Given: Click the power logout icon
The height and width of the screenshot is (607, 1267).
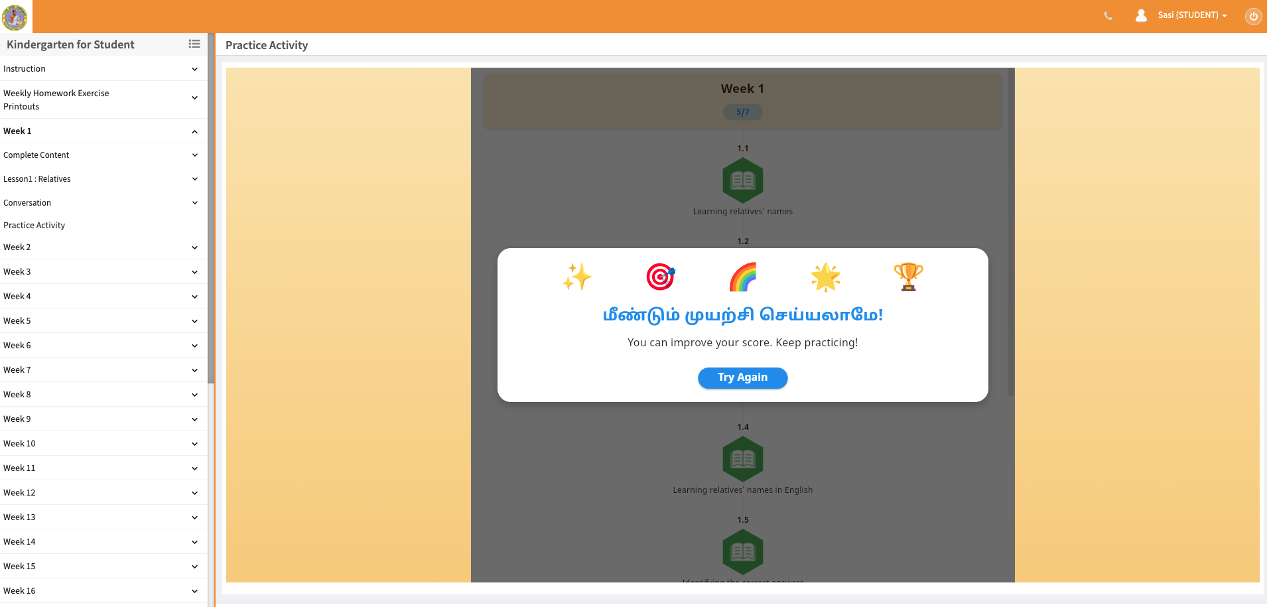Looking at the screenshot, I should tap(1253, 16).
